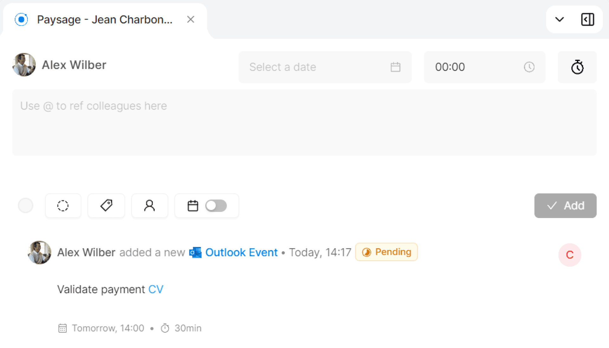609x348 pixels.
Task: Open the 00:00 time picker
Action: pos(476,67)
